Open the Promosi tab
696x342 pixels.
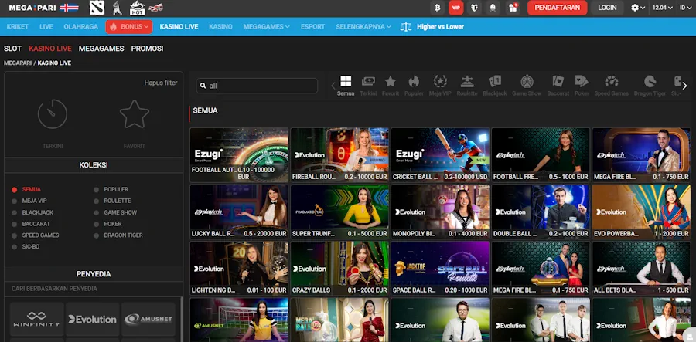tap(147, 49)
